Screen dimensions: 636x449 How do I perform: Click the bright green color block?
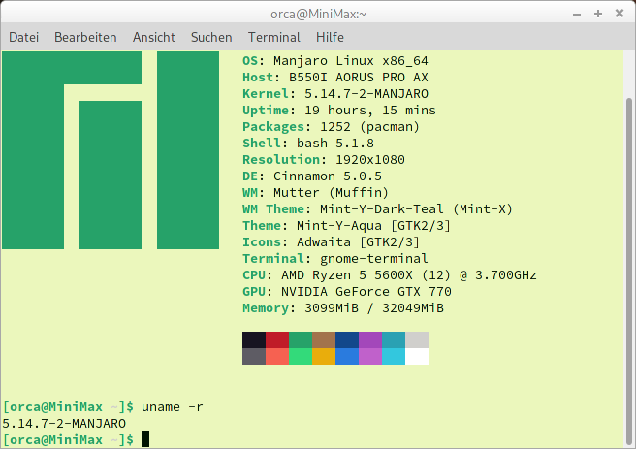point(301,356)
